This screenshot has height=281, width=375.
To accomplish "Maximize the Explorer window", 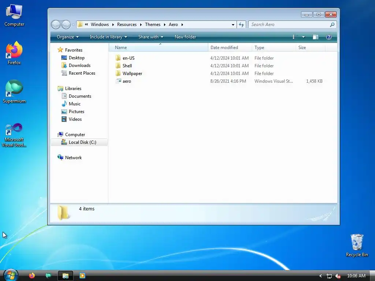I will pyautogui.click(x=319, y=15).
